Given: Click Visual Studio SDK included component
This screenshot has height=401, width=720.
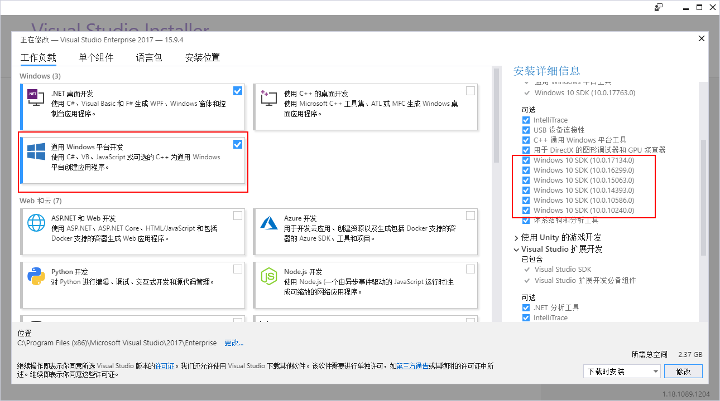Looking at the screenshot, I should tap(563, 270).
